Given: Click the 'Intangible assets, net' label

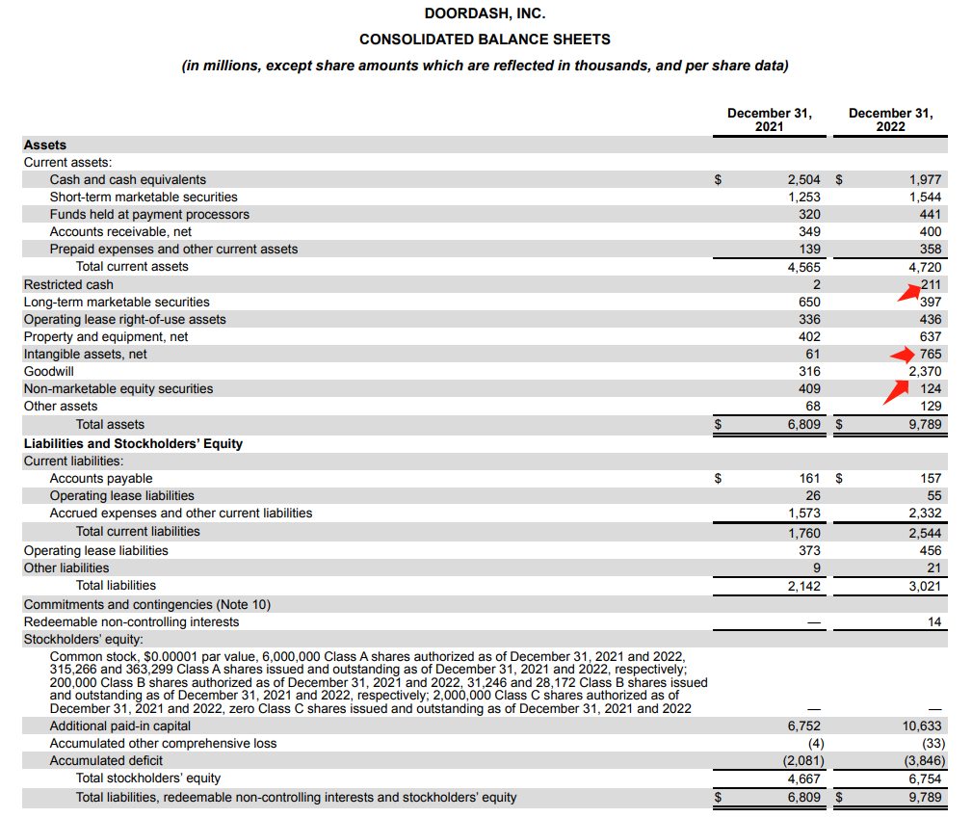Looking at the screenshot, I should pos(86,355).
